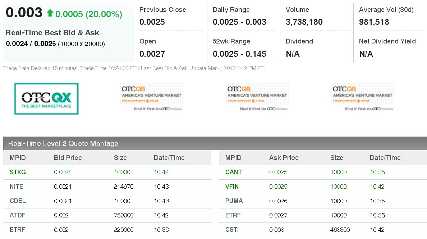Click the Ask Price column header
The height and width of the screenshot is (239, 427).
tap(284, 158)
